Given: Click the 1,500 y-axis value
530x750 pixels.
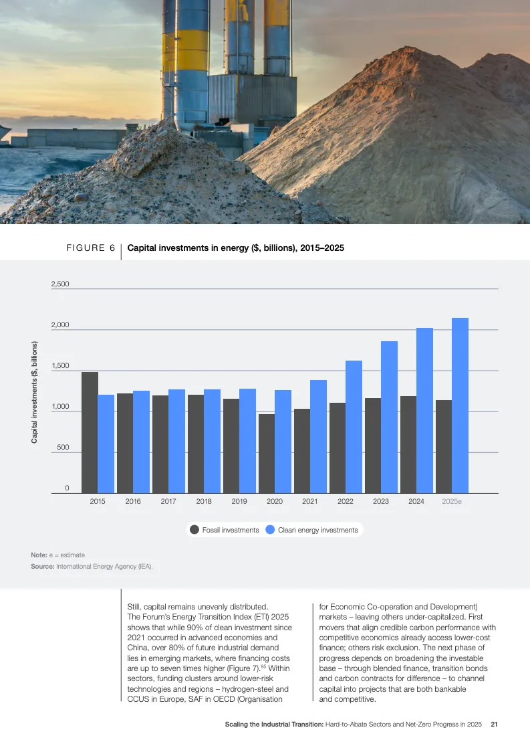Looking at the screenshot, I should click(60, 365).
